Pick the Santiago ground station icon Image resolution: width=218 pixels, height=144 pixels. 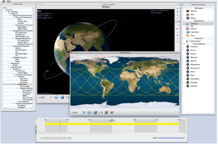coord(188,82)
